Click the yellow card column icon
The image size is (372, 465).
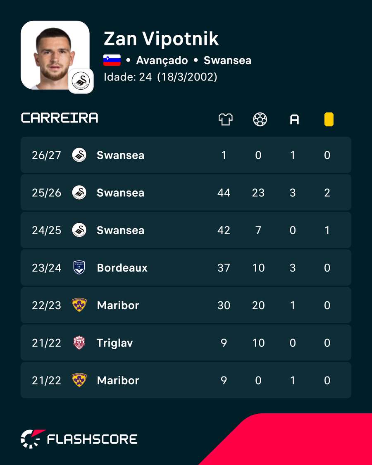click(x=329, y=119)
